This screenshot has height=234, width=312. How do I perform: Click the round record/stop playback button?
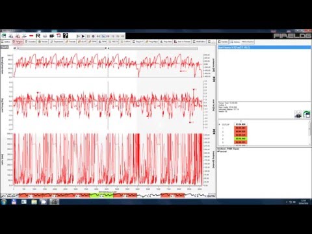(93, 36)
